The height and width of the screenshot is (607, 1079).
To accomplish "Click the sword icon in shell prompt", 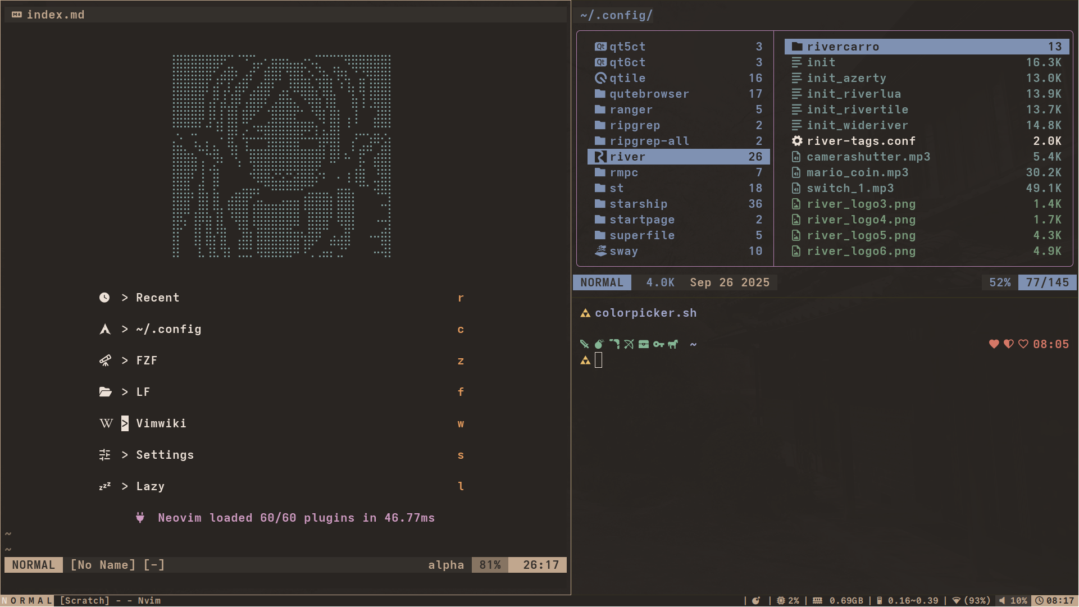I will [x=585, y=344].
